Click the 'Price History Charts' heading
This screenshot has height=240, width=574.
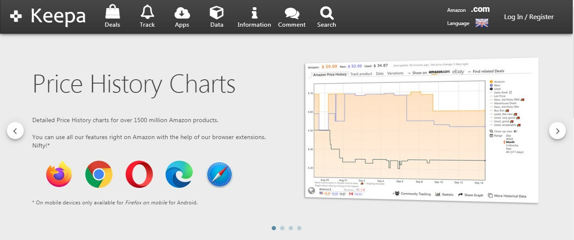[134, 84]
